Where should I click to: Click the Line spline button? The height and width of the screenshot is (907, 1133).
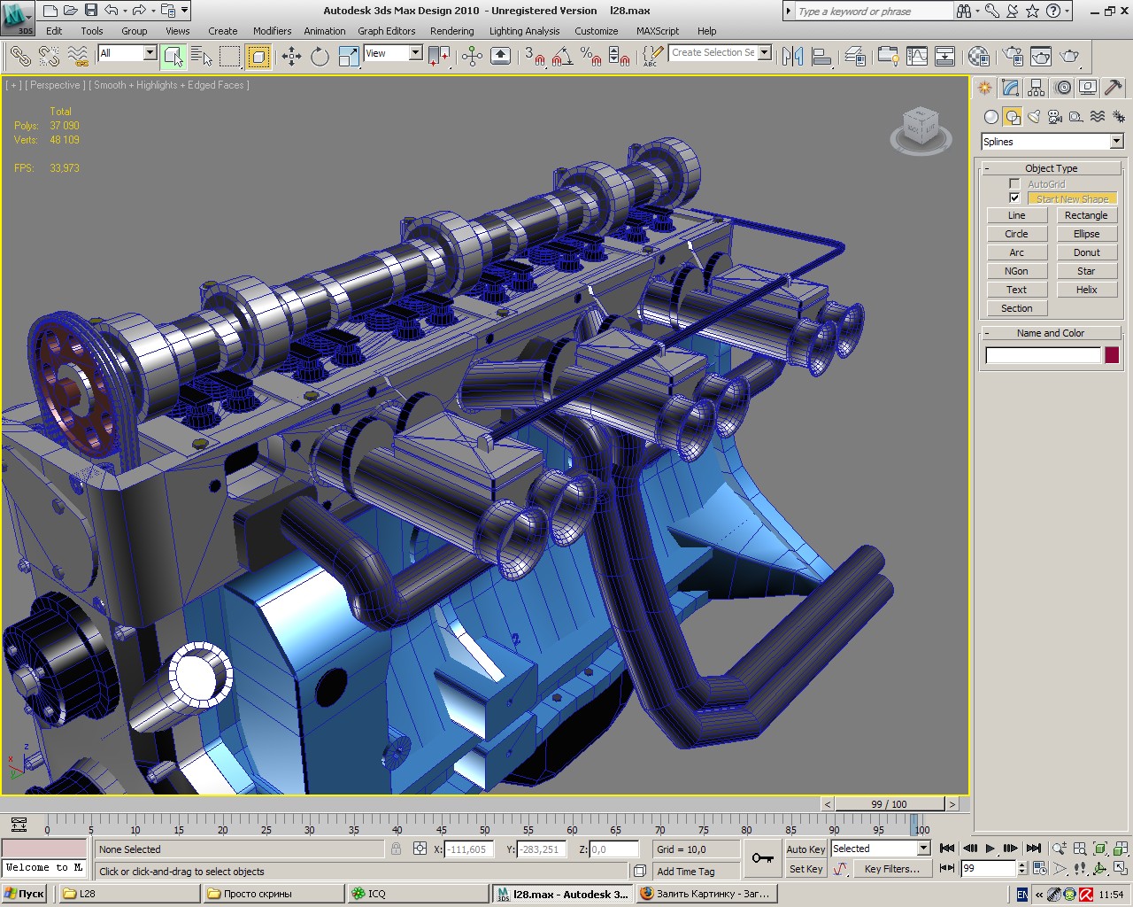[x=1016, y=215]
